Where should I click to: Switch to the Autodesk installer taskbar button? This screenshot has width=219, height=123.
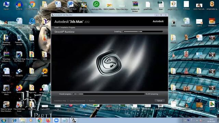(x=74, y=120)
